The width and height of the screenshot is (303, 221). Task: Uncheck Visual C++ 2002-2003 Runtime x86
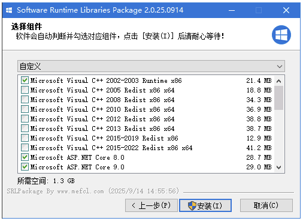click(x=25, y=80)
